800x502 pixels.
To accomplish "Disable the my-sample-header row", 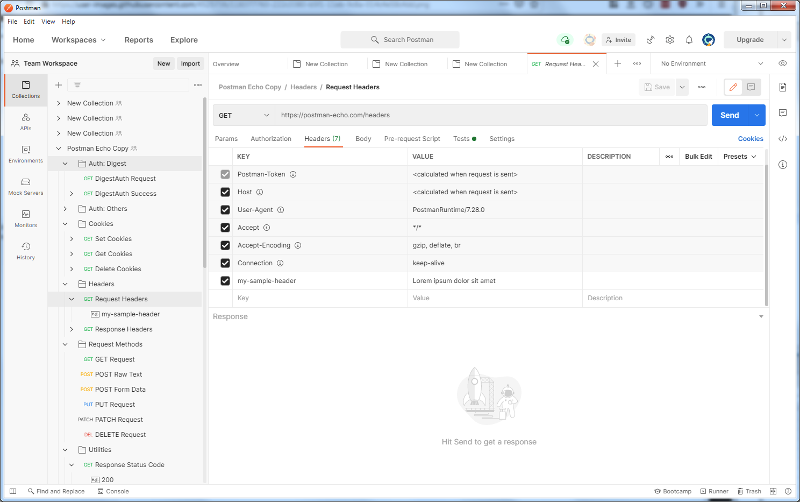I will point(225,280).
